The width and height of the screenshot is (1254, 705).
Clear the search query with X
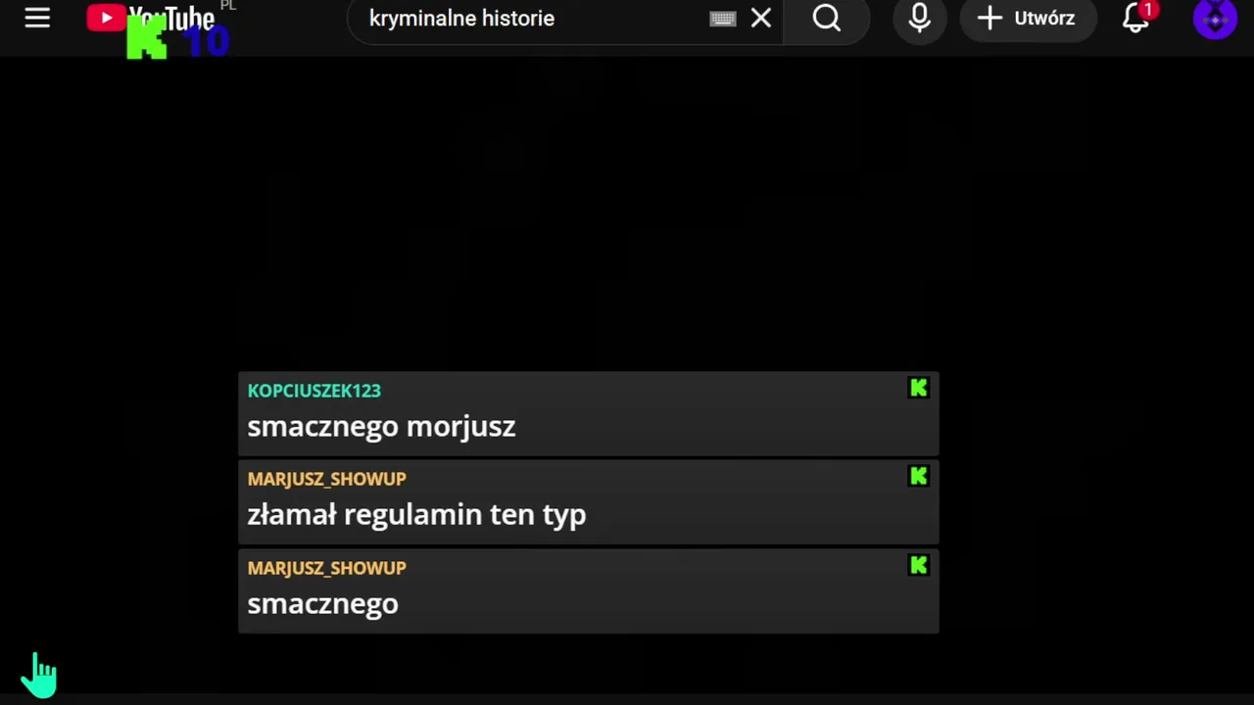[761, 19]
